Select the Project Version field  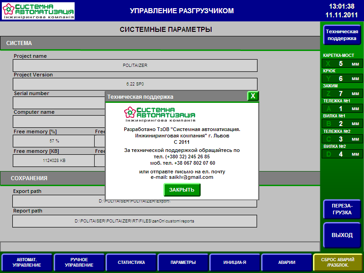(x=135, y=84)
